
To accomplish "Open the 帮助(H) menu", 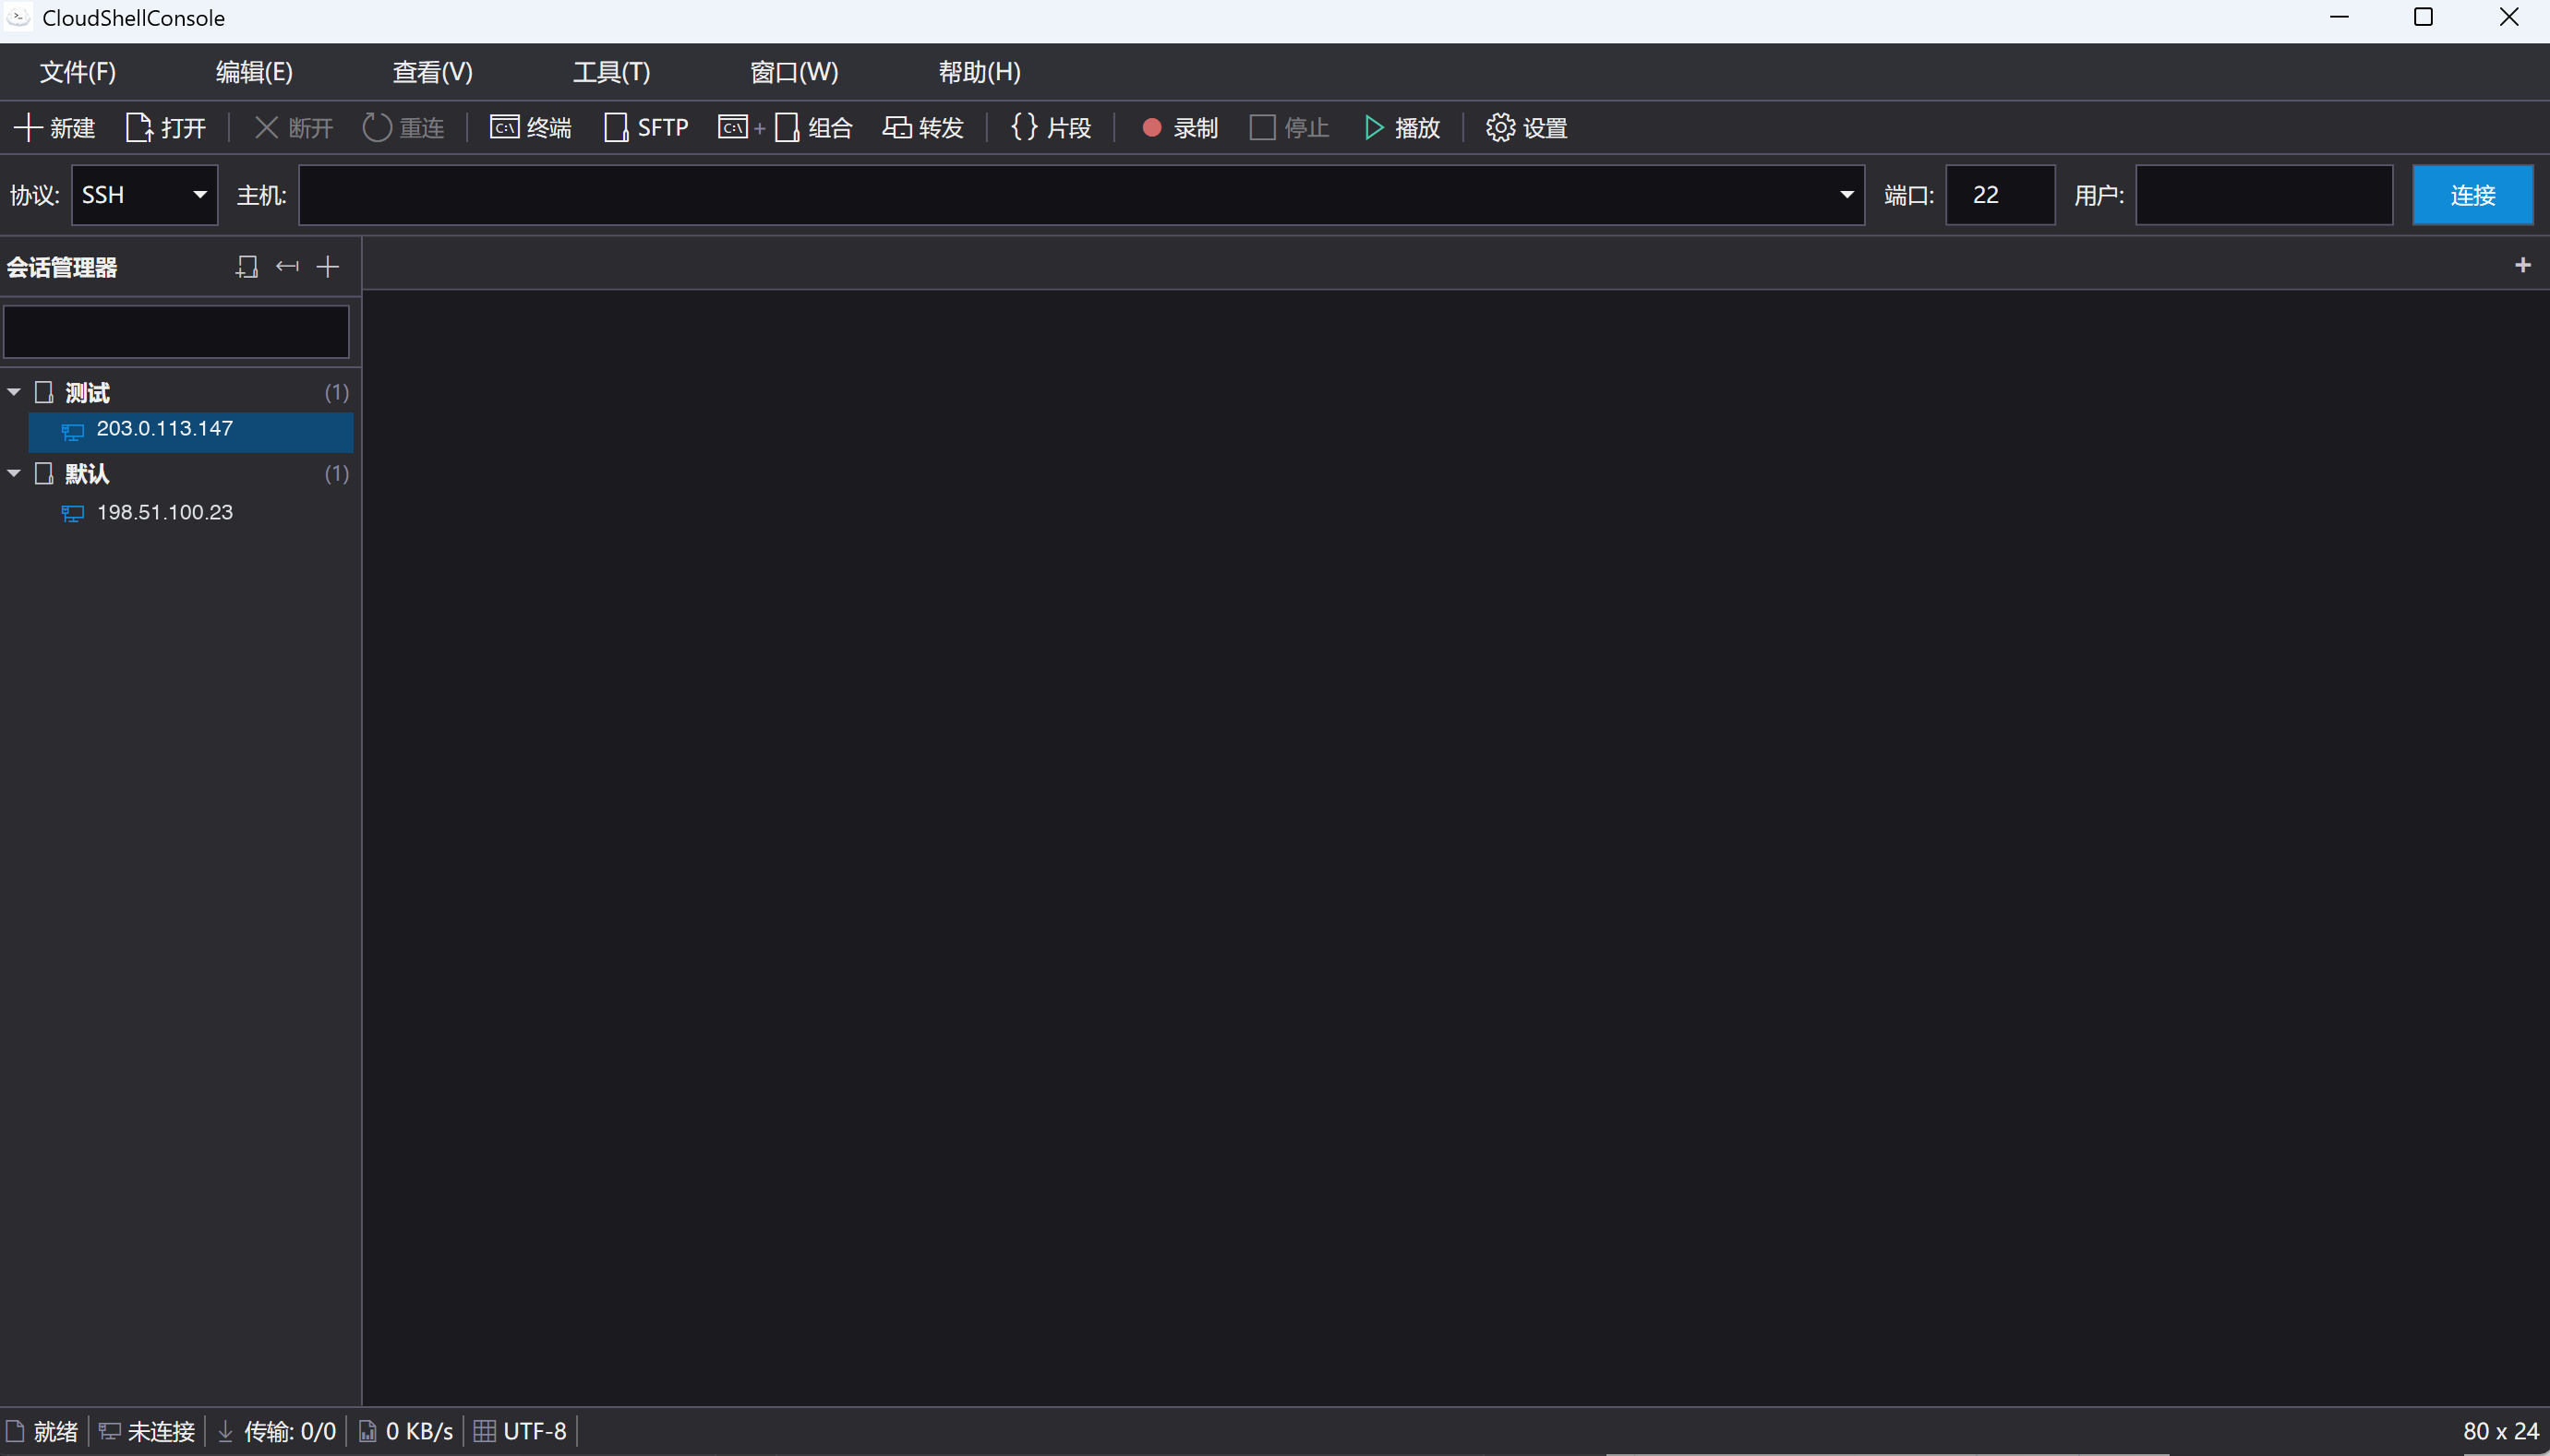I will click(x=980, y=72).
